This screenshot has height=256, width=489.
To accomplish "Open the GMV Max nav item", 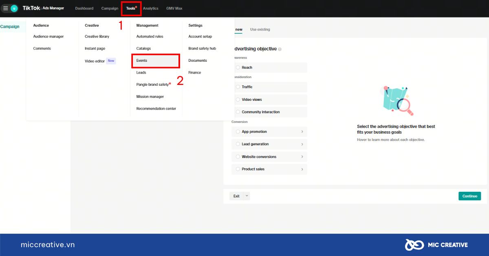I will pos(174,8).
